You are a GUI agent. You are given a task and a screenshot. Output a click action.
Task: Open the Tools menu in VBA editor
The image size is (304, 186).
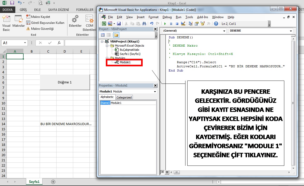click(x=189, y=17)
